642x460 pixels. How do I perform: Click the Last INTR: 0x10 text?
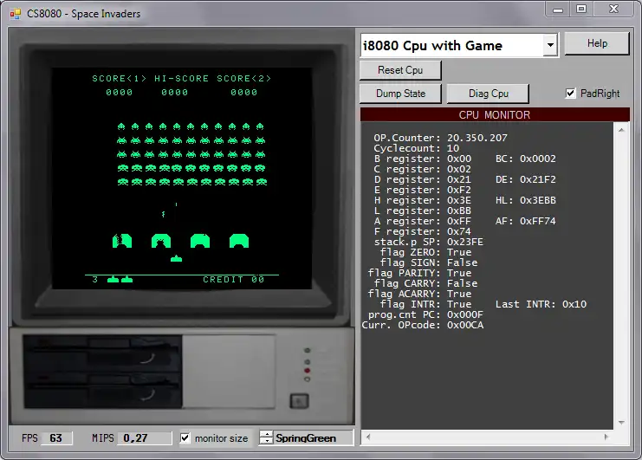point(541,304)
